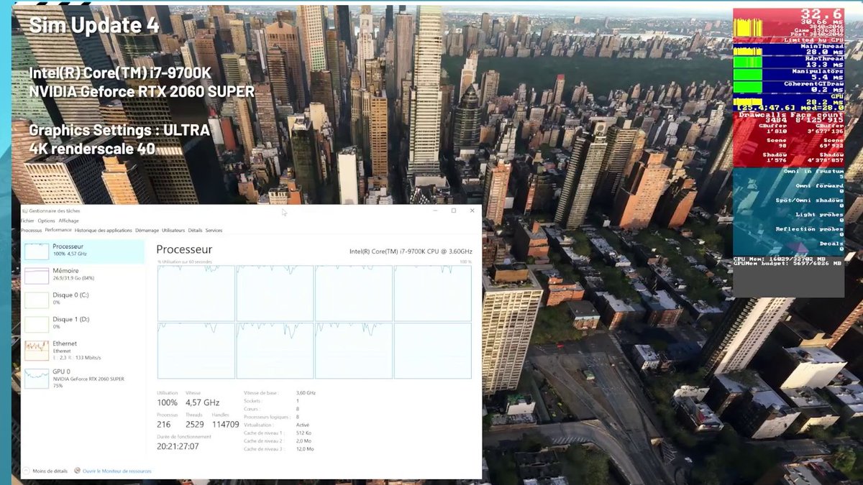Open the Ethernet performance entry

coord(83,350)
